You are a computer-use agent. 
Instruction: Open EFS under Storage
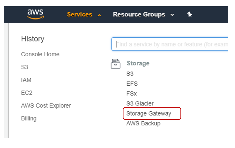[132, 84]
